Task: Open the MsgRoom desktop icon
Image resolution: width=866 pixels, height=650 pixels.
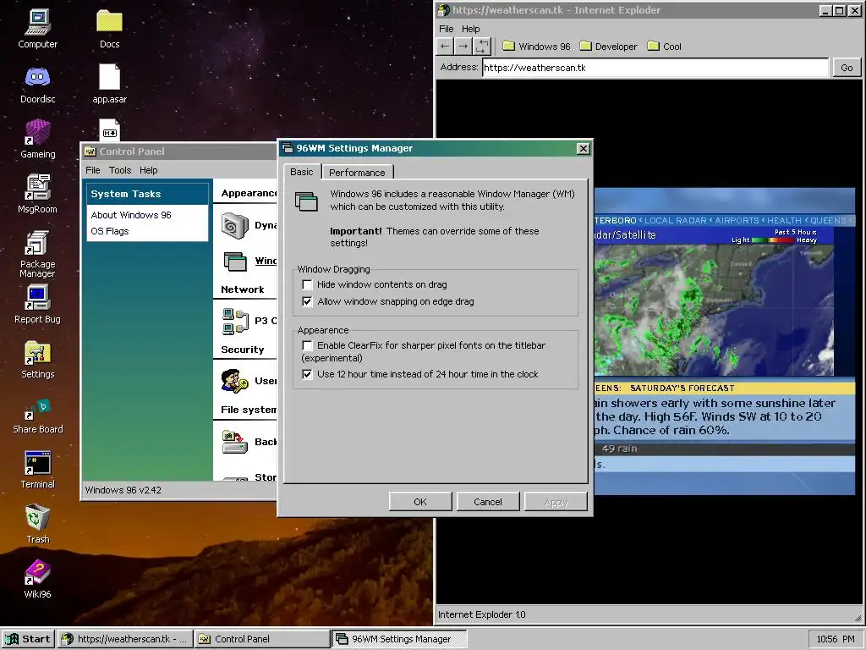Action: tap(37, 194)
